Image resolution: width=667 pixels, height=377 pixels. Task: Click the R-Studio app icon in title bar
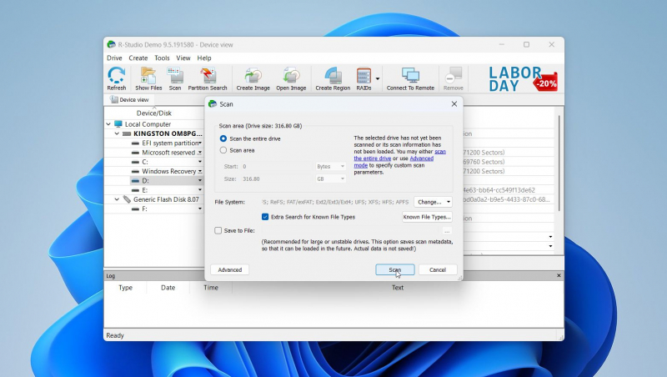coord(112,44)
